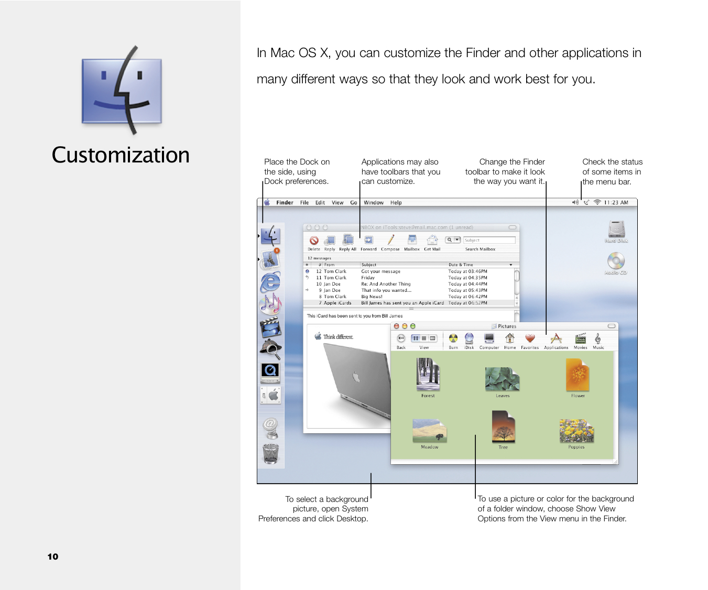
Task: Open the Trash in the Dock
Action: tap(270, 454)
